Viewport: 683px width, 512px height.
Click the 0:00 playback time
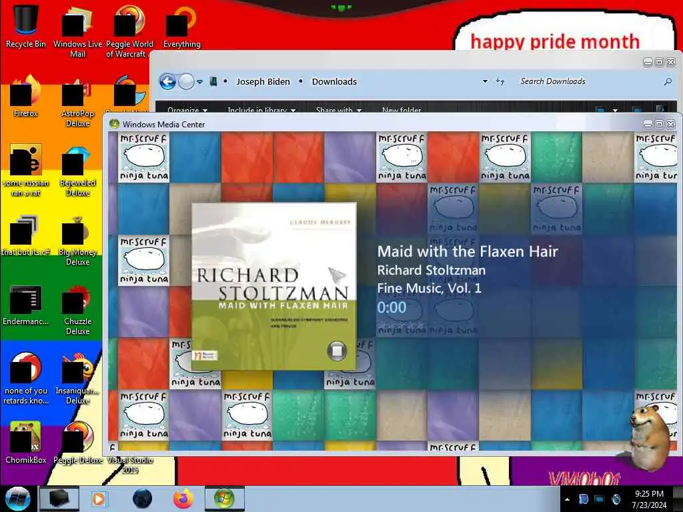click(392, 307)
